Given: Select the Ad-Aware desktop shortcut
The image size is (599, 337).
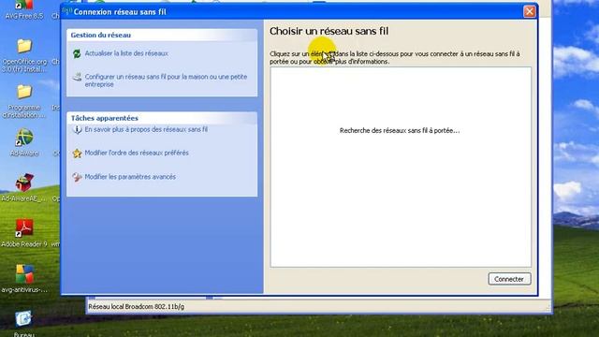Looking at the screenshot, I should coord(24,142).
